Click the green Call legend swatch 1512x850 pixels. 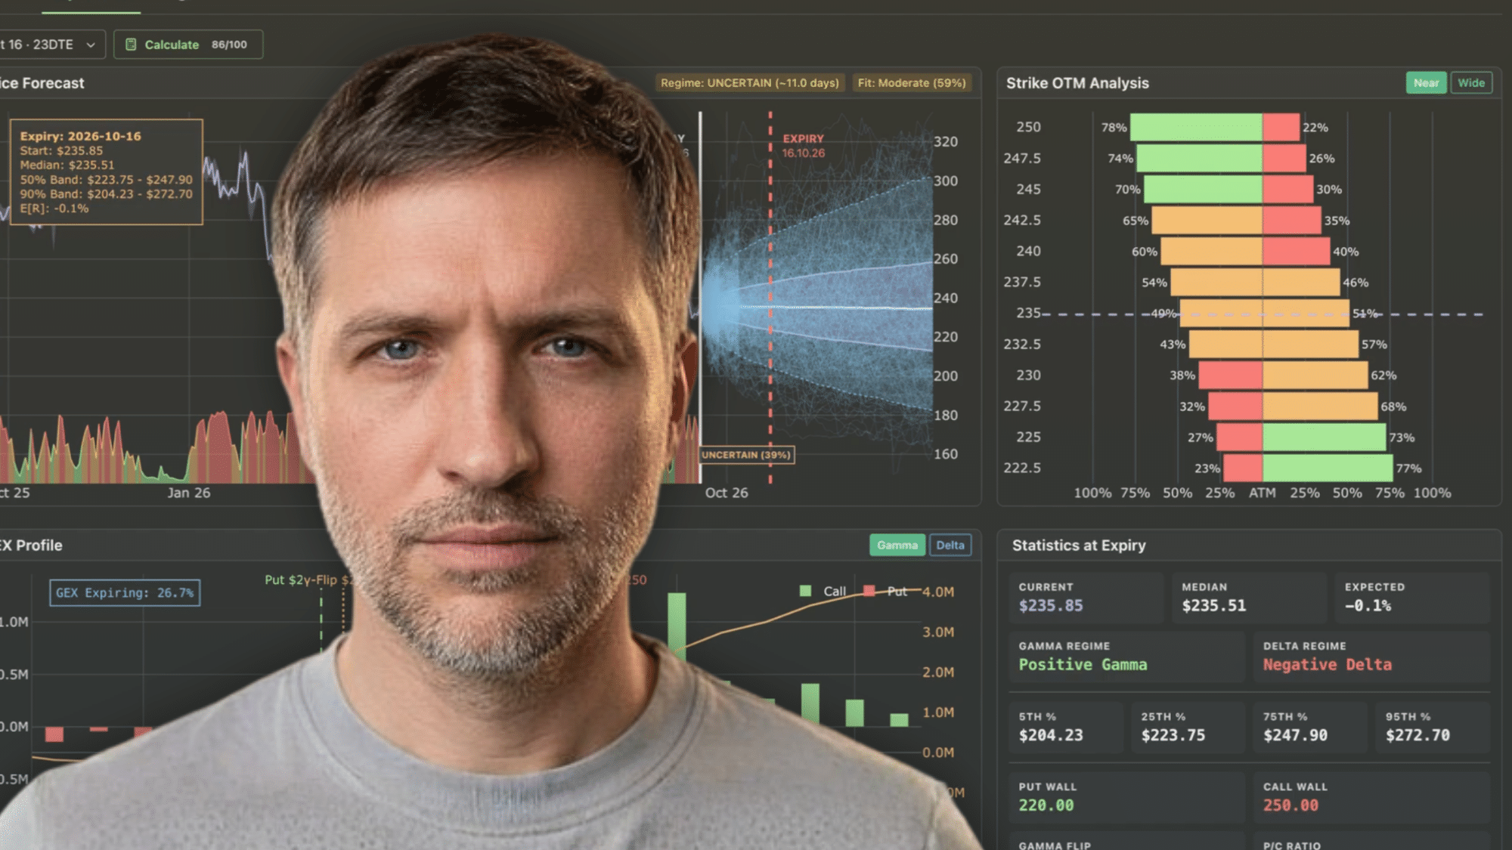[x=806, y=591]
